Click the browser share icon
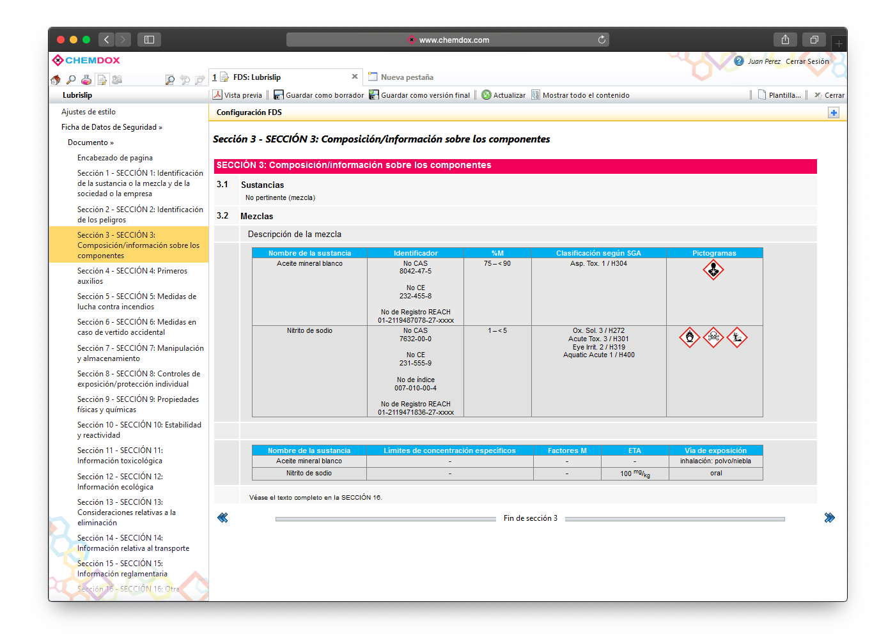The image size is (895, 639). [x=785, y=40]
